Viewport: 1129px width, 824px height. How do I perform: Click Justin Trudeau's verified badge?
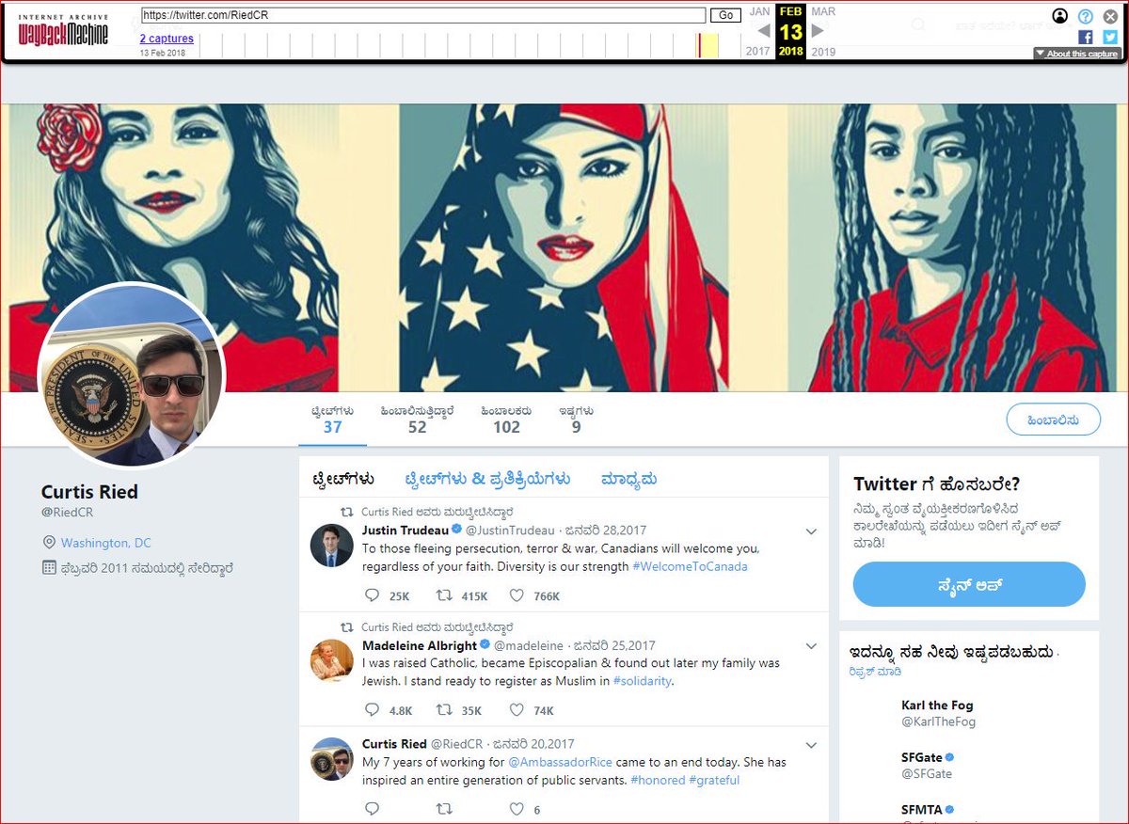[455, 531]
